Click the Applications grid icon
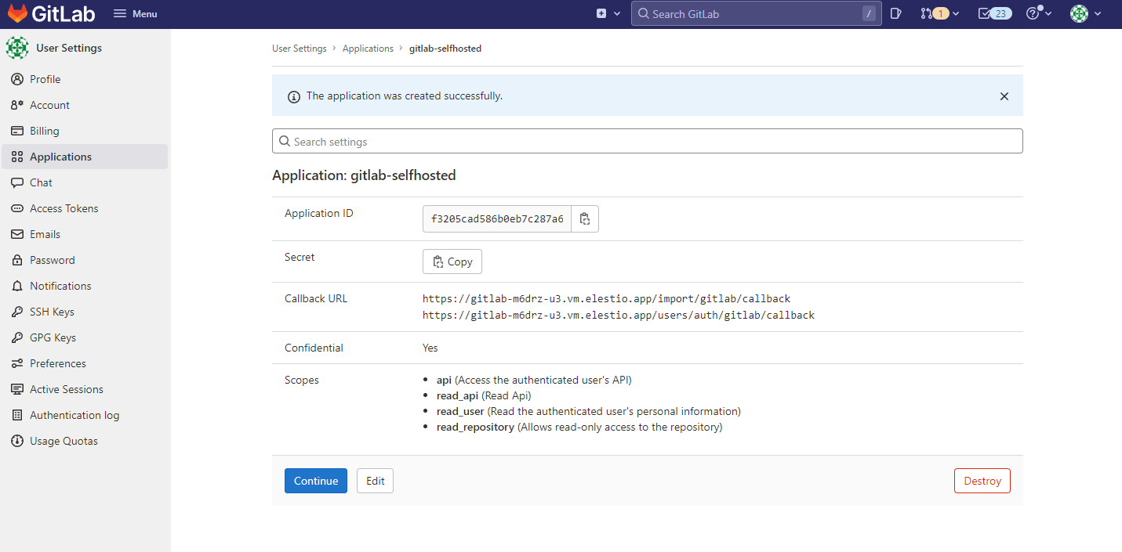Image resolution: width=1122 pixels, height=552 pixels. pyautogui.click(x=17, y=157)
